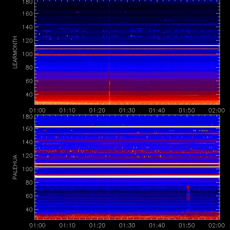Click the 01:30 time label under the Palehua plot
Viewport: 230px width, 230px height.
pyautogui.click(x=127, y=225)
